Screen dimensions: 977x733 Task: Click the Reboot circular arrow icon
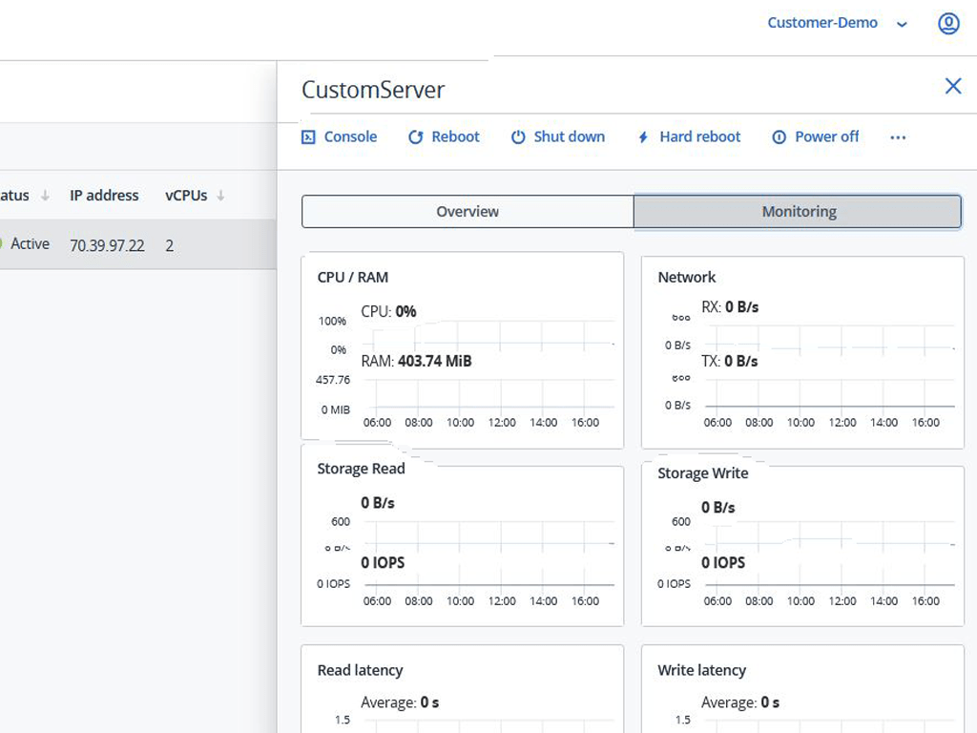(x=415, y=137)
